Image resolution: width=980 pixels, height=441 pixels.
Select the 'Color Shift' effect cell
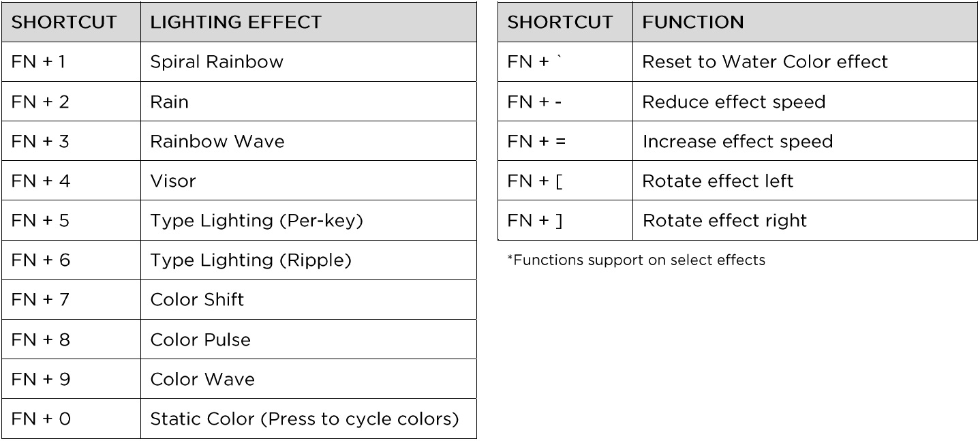197,299
